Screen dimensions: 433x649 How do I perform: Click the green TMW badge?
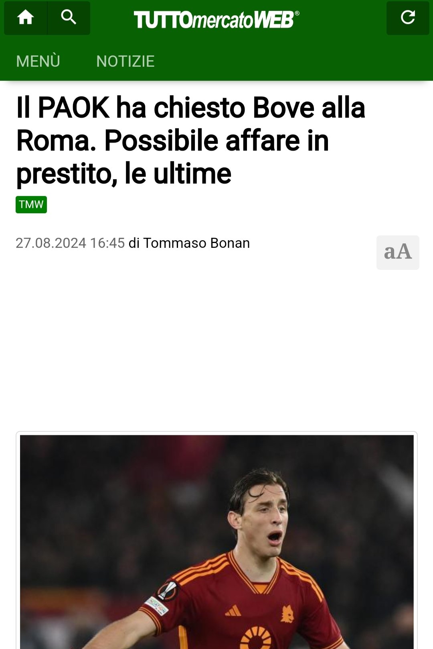coord(31,204)
